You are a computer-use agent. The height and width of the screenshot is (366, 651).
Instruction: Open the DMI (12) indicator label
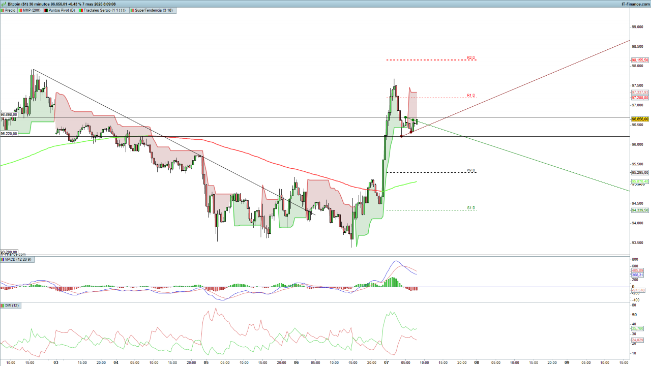[12, 306]
